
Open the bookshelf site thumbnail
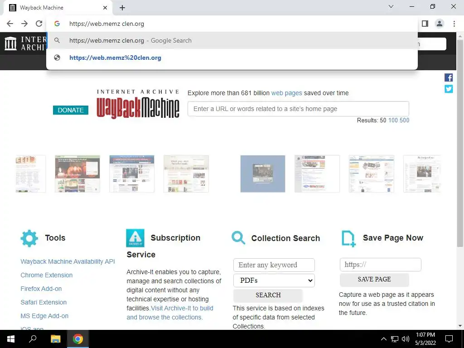[186, 174]
